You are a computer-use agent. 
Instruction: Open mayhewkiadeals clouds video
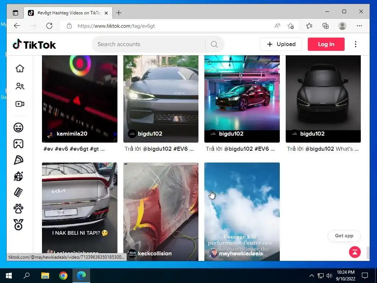pos(242,212)
